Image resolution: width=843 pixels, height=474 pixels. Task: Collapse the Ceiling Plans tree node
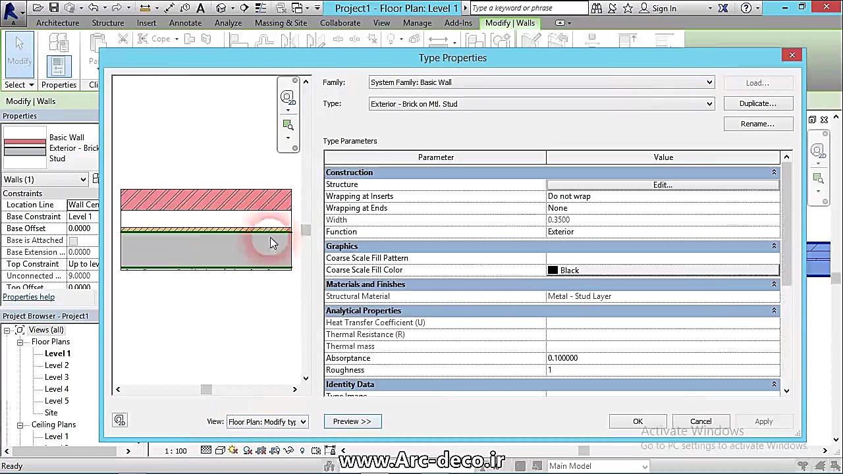(x=20, y=425)
